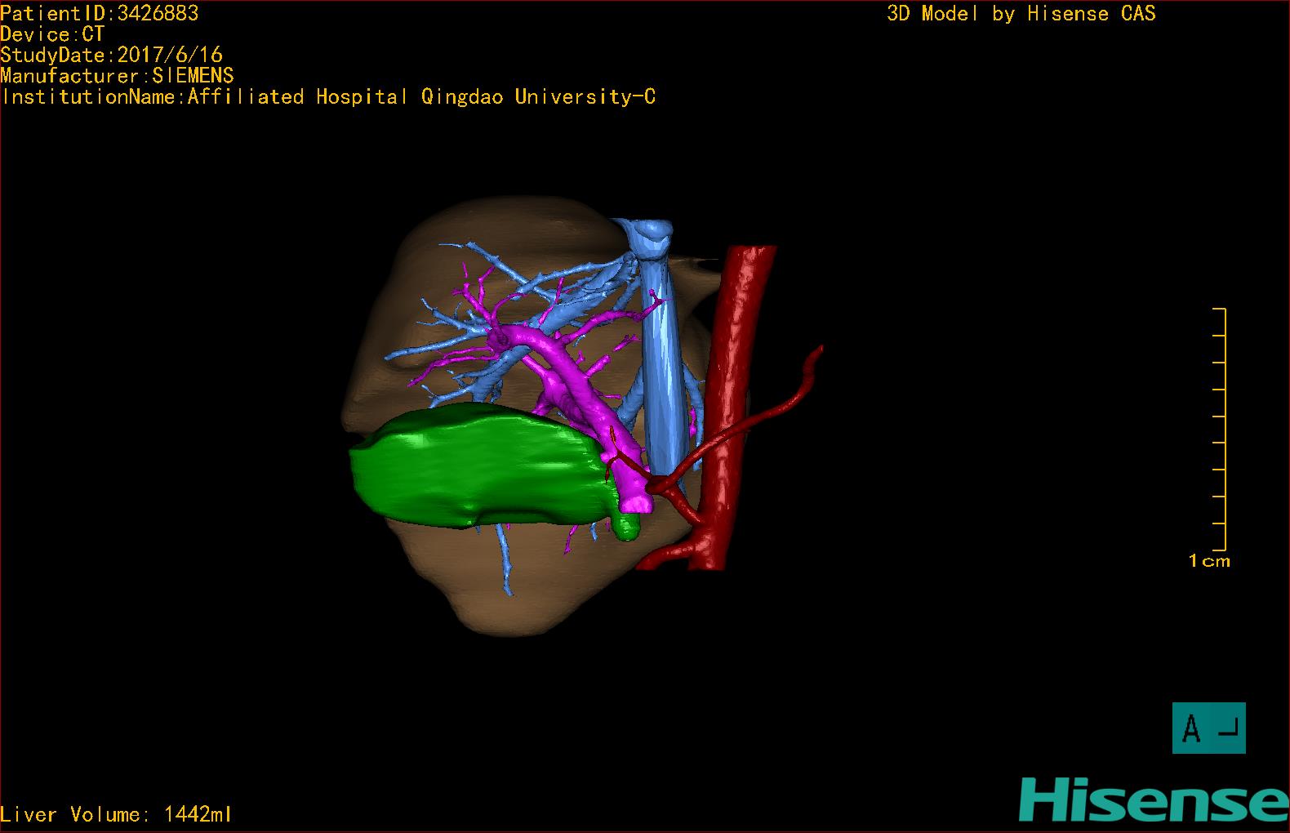Image resolution: width=1290 pixels, height=833 pixels.
Task: Click the 3D Model by Hisense CAS title
Action: [x=1021, y=13]
